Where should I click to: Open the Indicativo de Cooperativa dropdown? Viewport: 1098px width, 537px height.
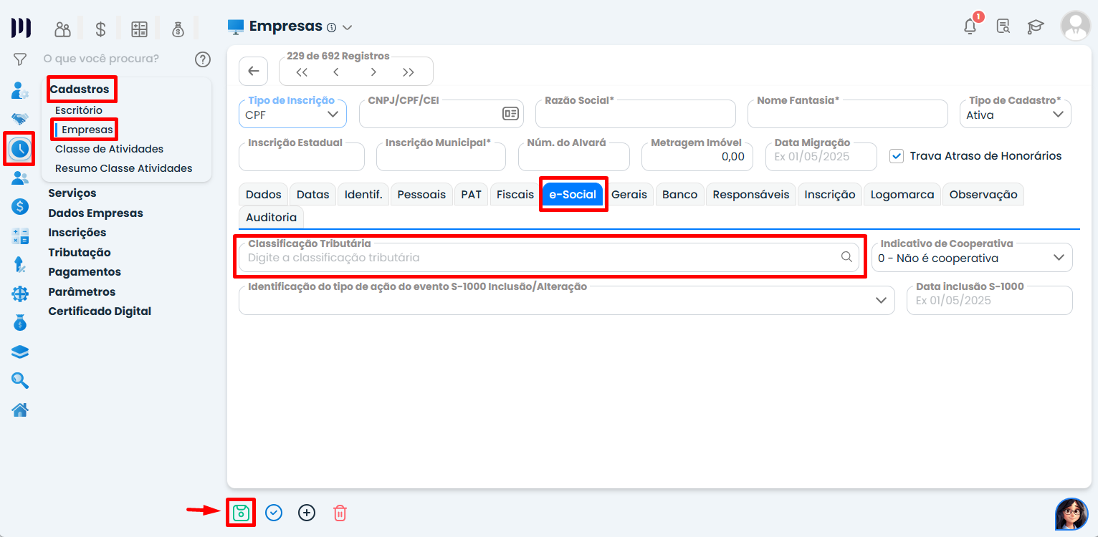pyautogui.click(x=972, y=258)
